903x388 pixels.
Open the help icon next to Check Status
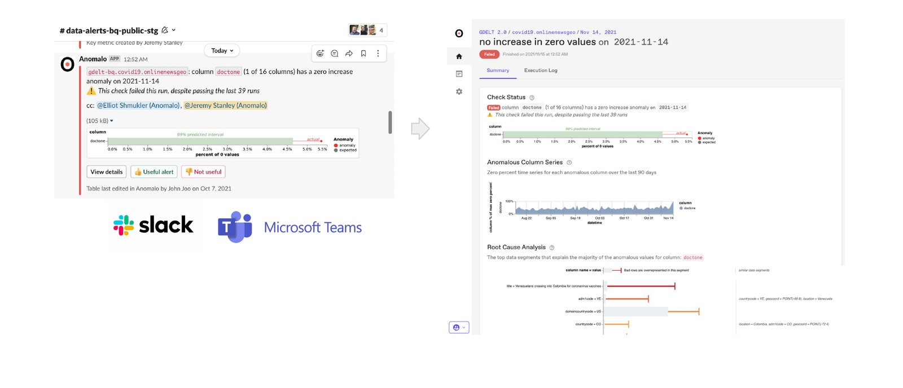(x=532, y=98)
